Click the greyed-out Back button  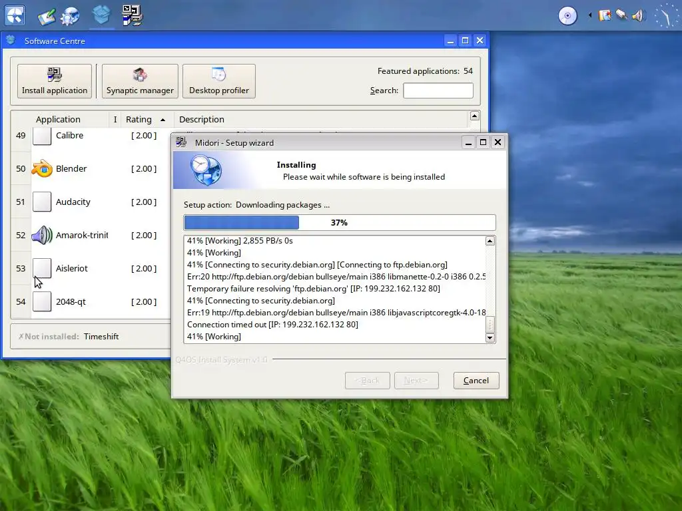(367, 380)
